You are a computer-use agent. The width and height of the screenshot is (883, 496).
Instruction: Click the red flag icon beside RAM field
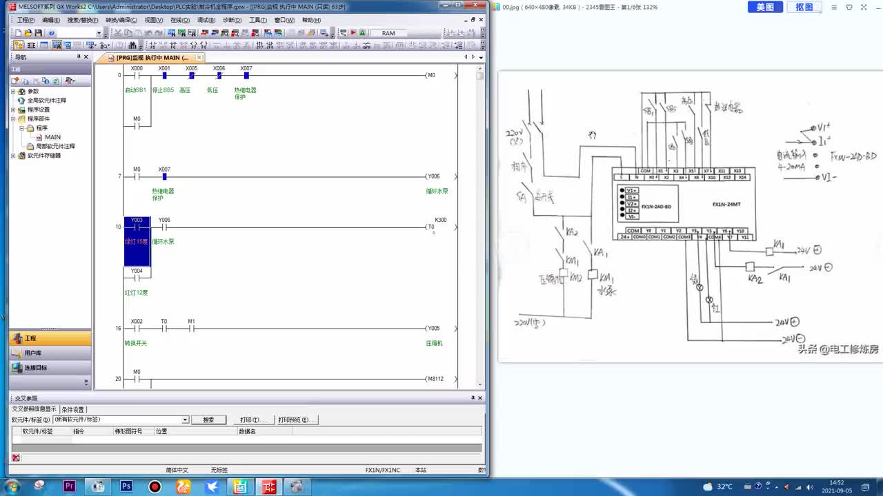click(x=353, y=33)
